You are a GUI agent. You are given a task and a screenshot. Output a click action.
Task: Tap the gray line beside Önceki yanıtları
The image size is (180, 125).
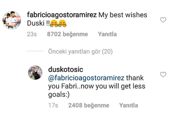coord(35,51)
